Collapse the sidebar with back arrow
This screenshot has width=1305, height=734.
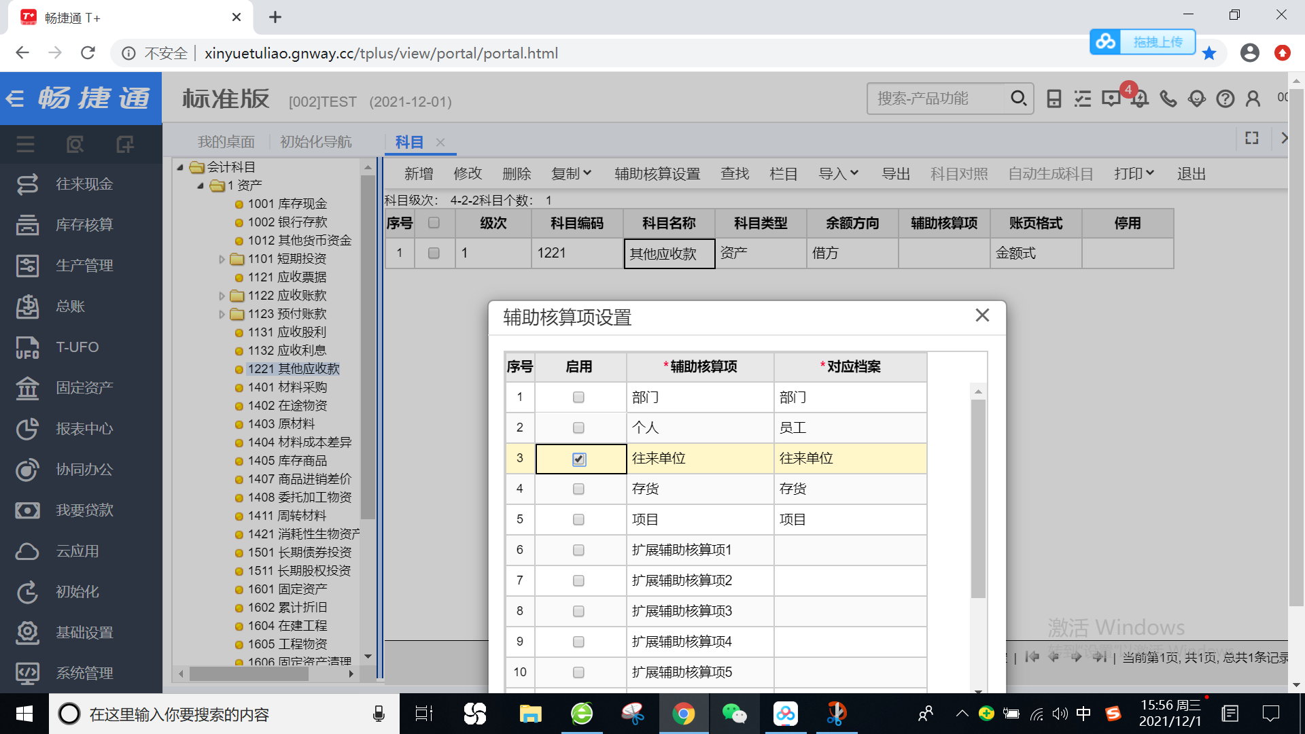(x=15, y=99)
